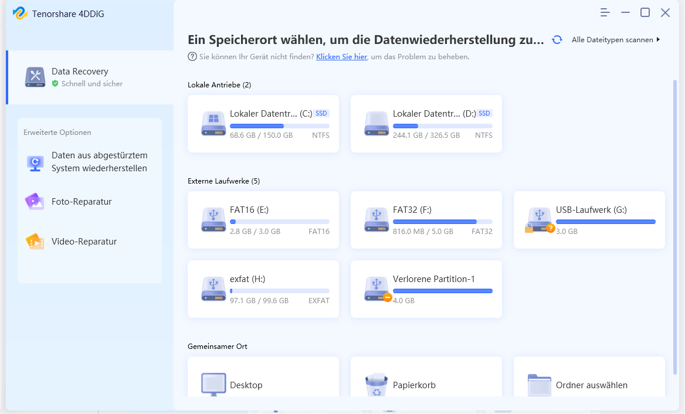This screenshot has width=685, height=414.
Task: Open the hamburger menu icon
Action: tap(605, 13)
